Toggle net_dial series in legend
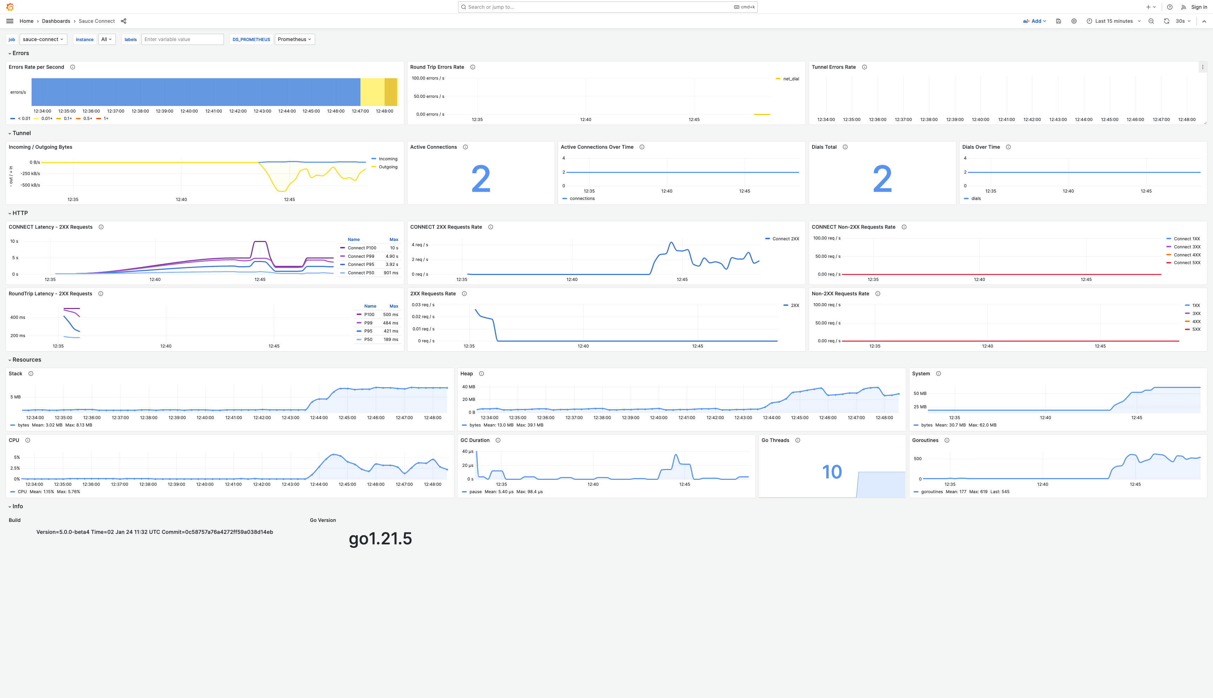1213x698 pixels. pyautogui.click(x=790, y=79)
